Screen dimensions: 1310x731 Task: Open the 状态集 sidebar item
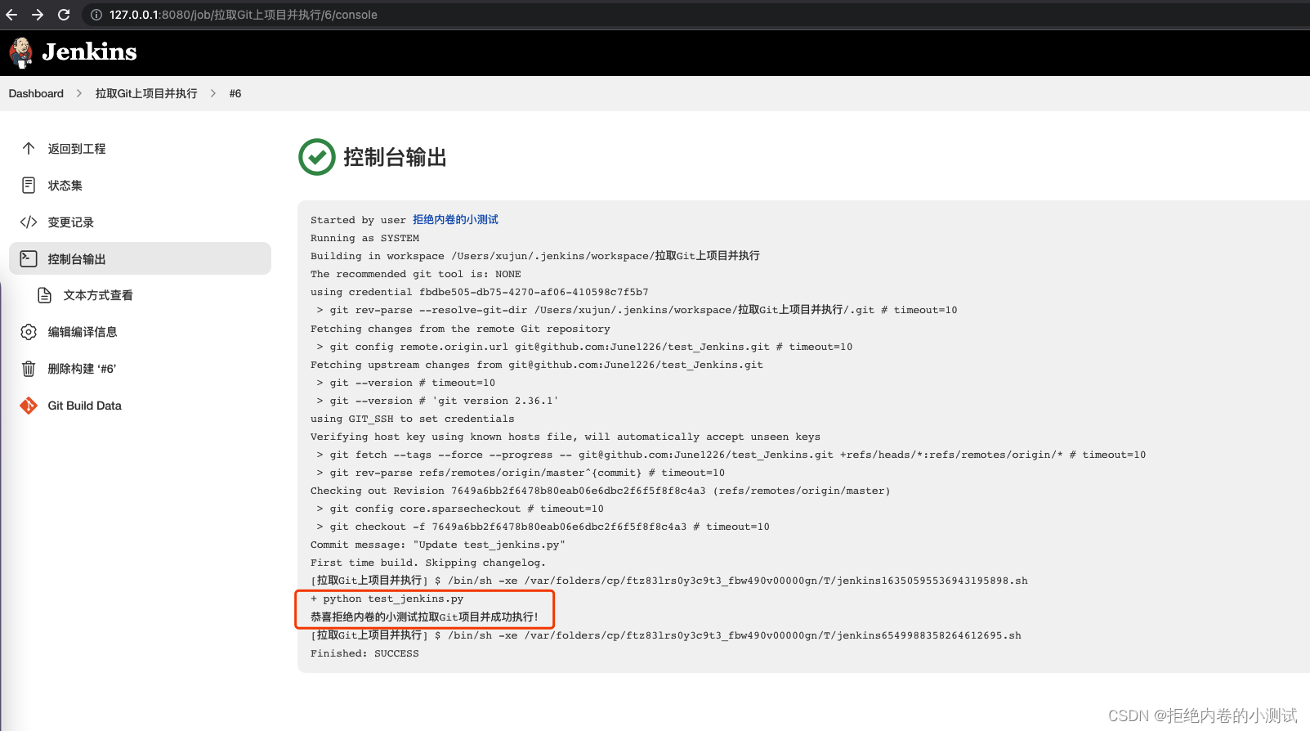pos(65,186)
